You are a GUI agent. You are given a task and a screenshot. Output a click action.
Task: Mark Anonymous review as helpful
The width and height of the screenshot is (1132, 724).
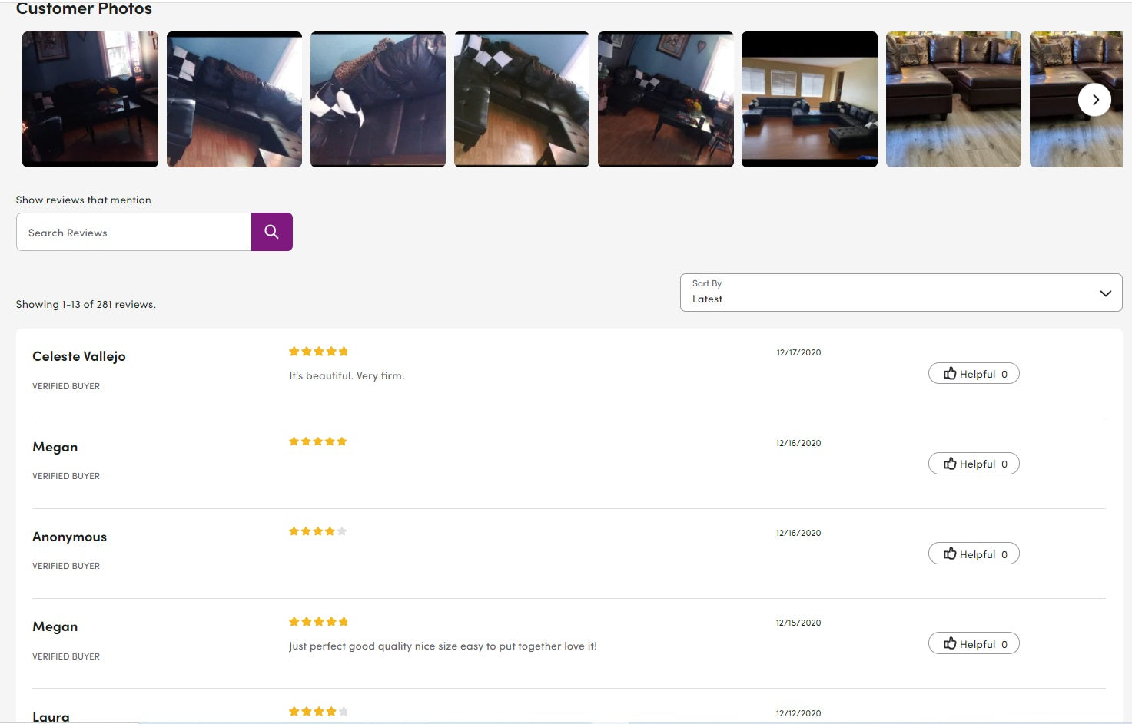point(974,554)
